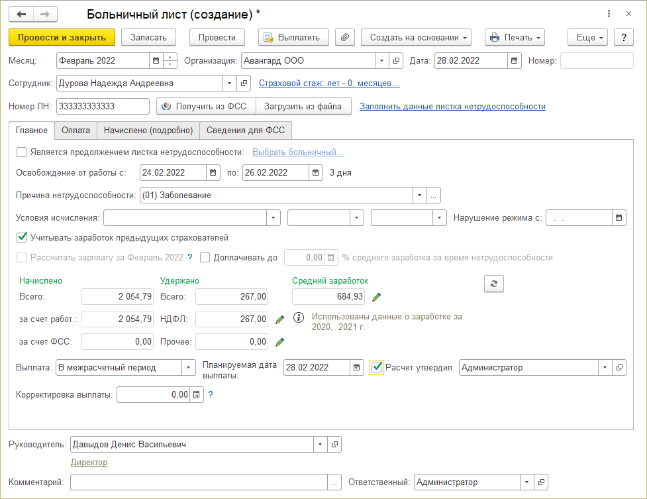Image resolution: width=647 pixels, height=499 pixels.
Task: Click into the Комментарий input field
Action: 199,482
